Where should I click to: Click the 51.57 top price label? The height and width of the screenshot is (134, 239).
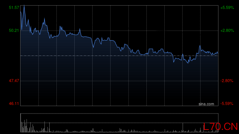coord(14,7)
